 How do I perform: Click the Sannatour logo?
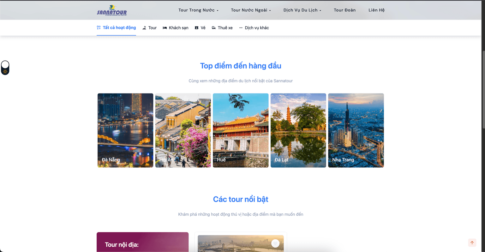(x=112, y=10)
